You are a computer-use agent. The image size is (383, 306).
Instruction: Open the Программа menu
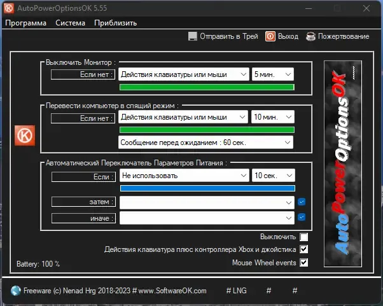tap(25, 23)
